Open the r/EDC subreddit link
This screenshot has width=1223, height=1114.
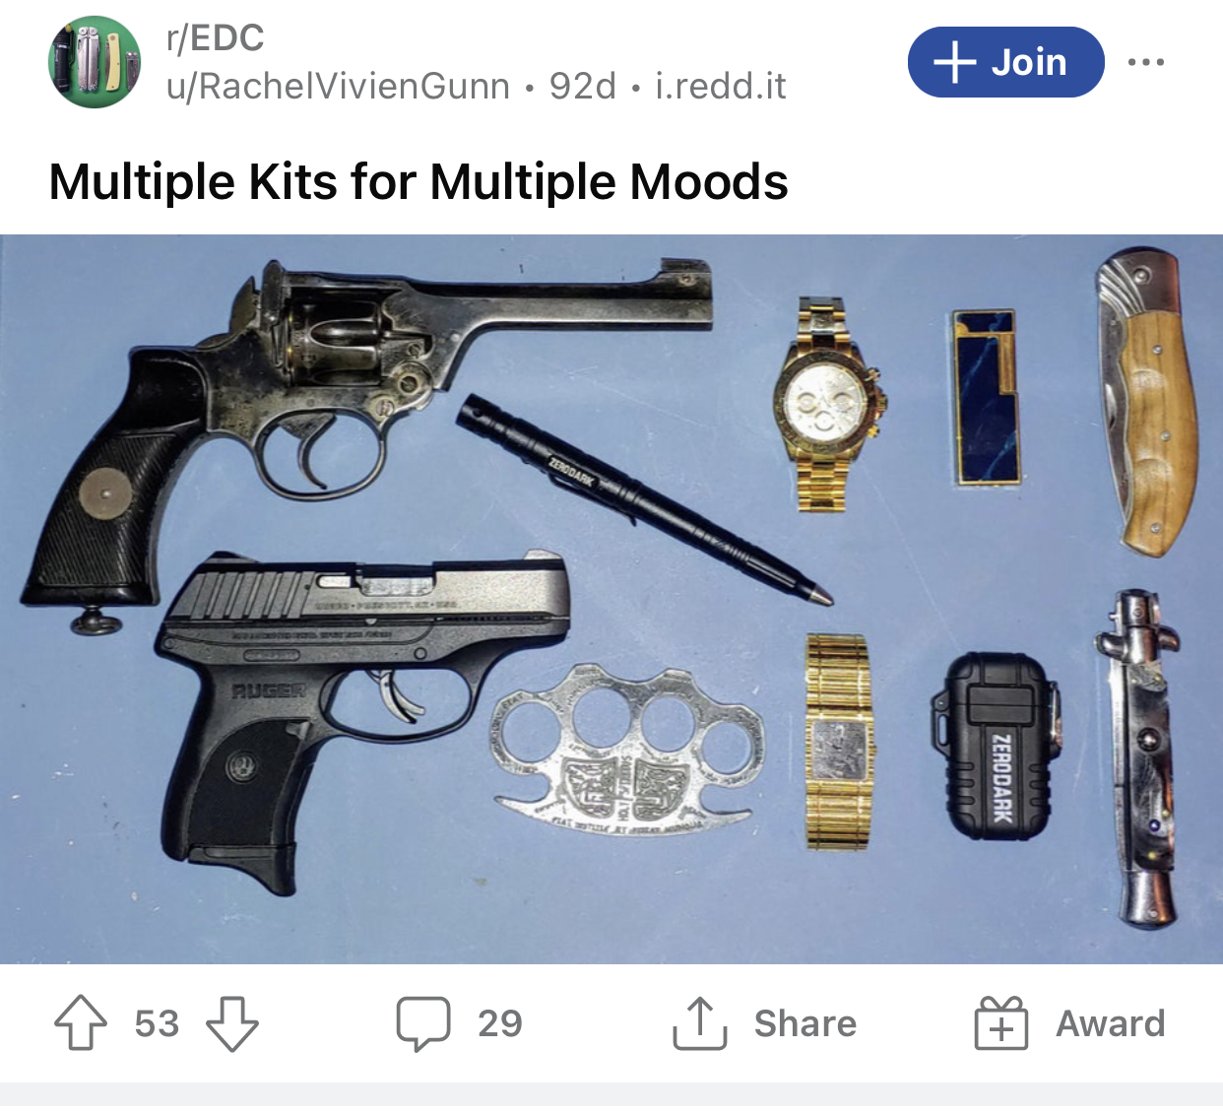coord(216,38)
